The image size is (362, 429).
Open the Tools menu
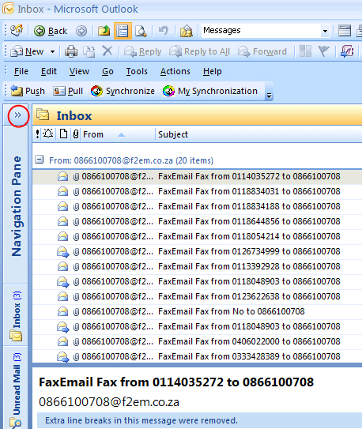click(137, 71)
